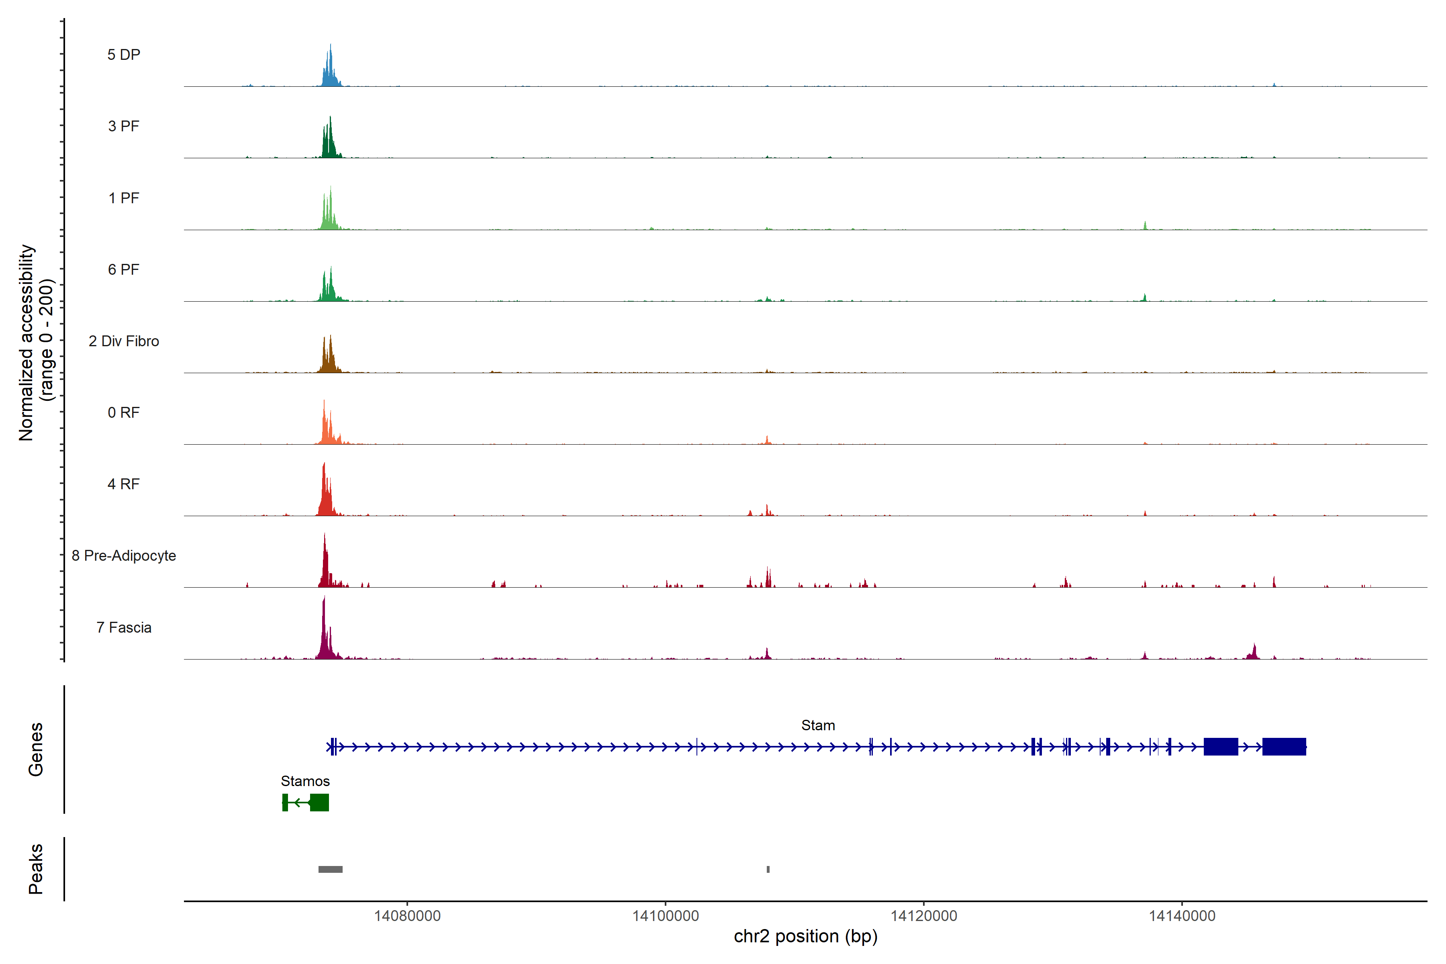The image size is (1446, 964).
Task: Click the 2 Div Fibro label
Action: (124, 341)
